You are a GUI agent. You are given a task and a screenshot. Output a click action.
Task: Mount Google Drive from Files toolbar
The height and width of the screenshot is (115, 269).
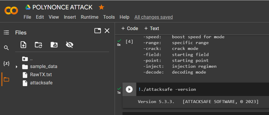54,45
